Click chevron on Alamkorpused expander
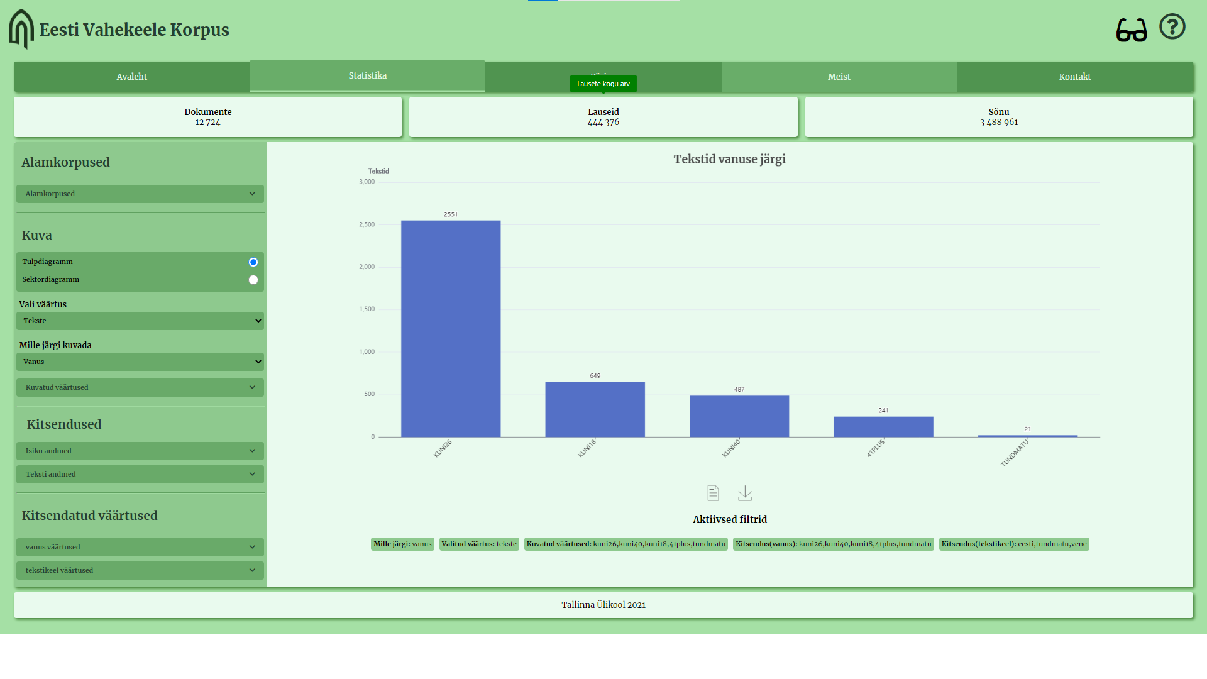This screenshot has width=1207, height=679. click(252, 194)
